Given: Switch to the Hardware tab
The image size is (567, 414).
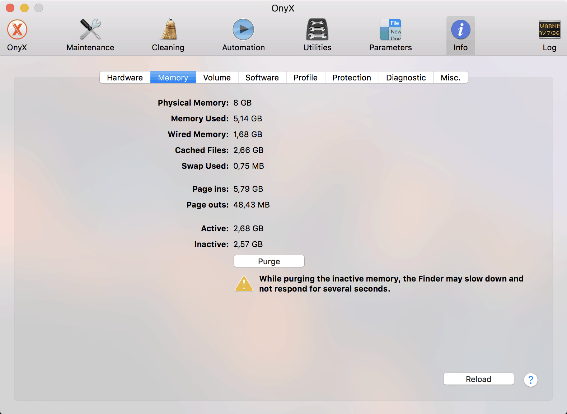Looking at the screenshot, I should (x=125, y=78).
